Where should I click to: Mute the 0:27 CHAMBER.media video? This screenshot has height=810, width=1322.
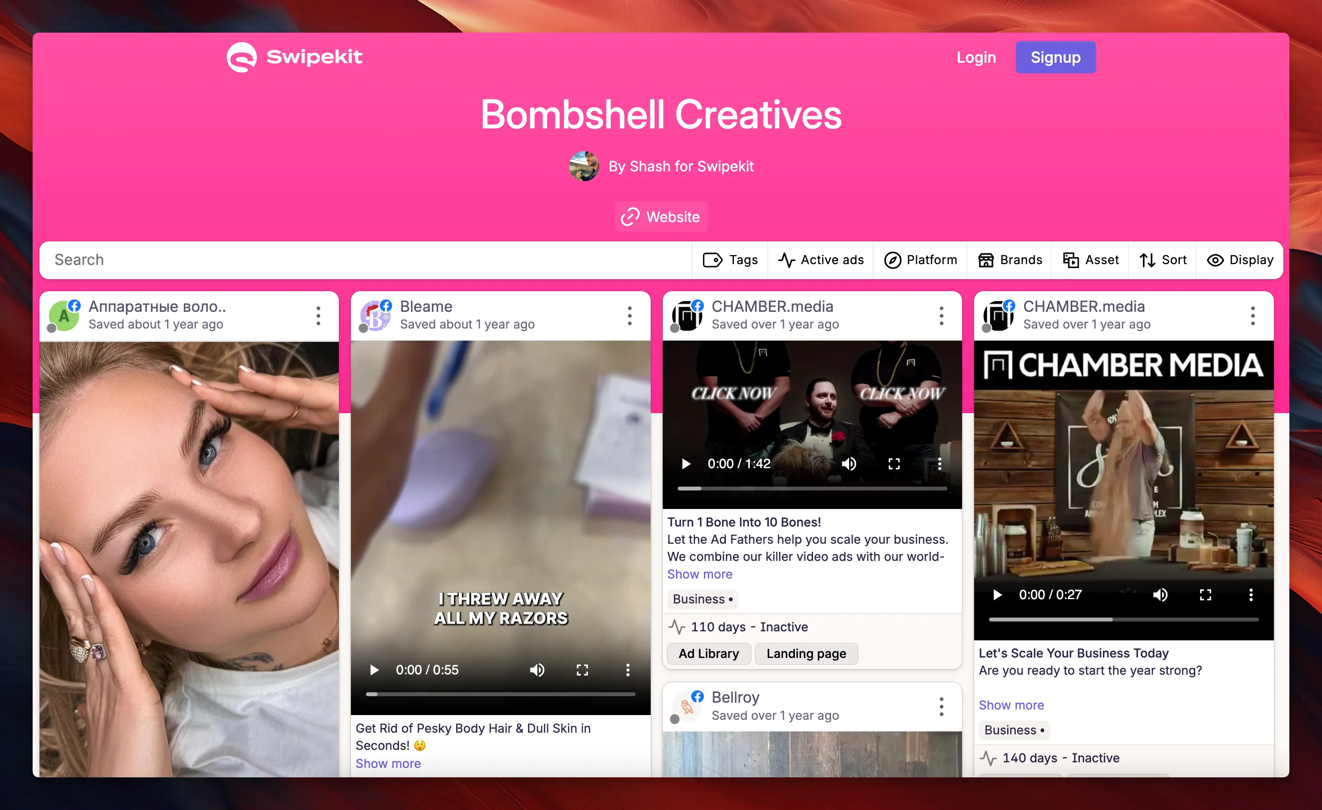point(1161,594)
